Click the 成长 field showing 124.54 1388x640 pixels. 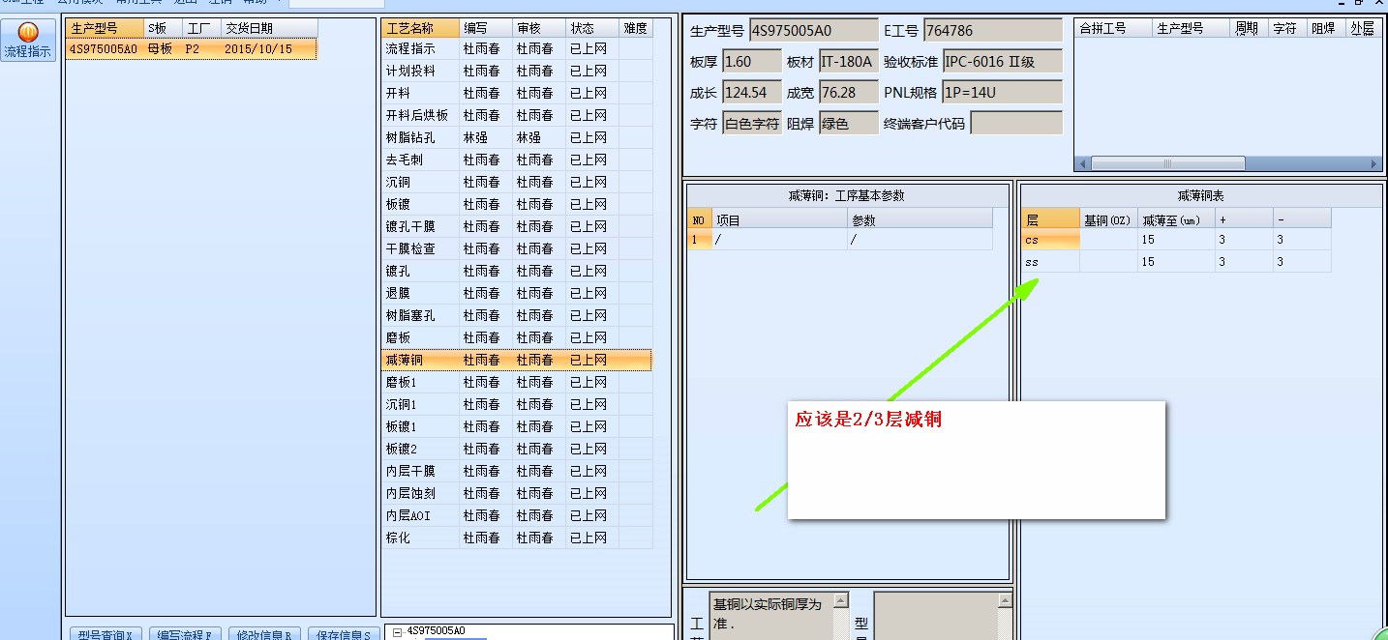point(751,92)
